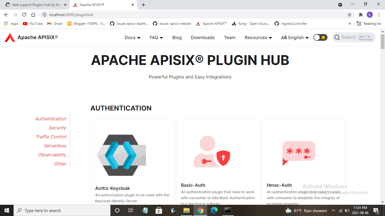Screen dimensions: 385x216
Task: Jump to Security section in sidebar
Action: click(57, 128)
